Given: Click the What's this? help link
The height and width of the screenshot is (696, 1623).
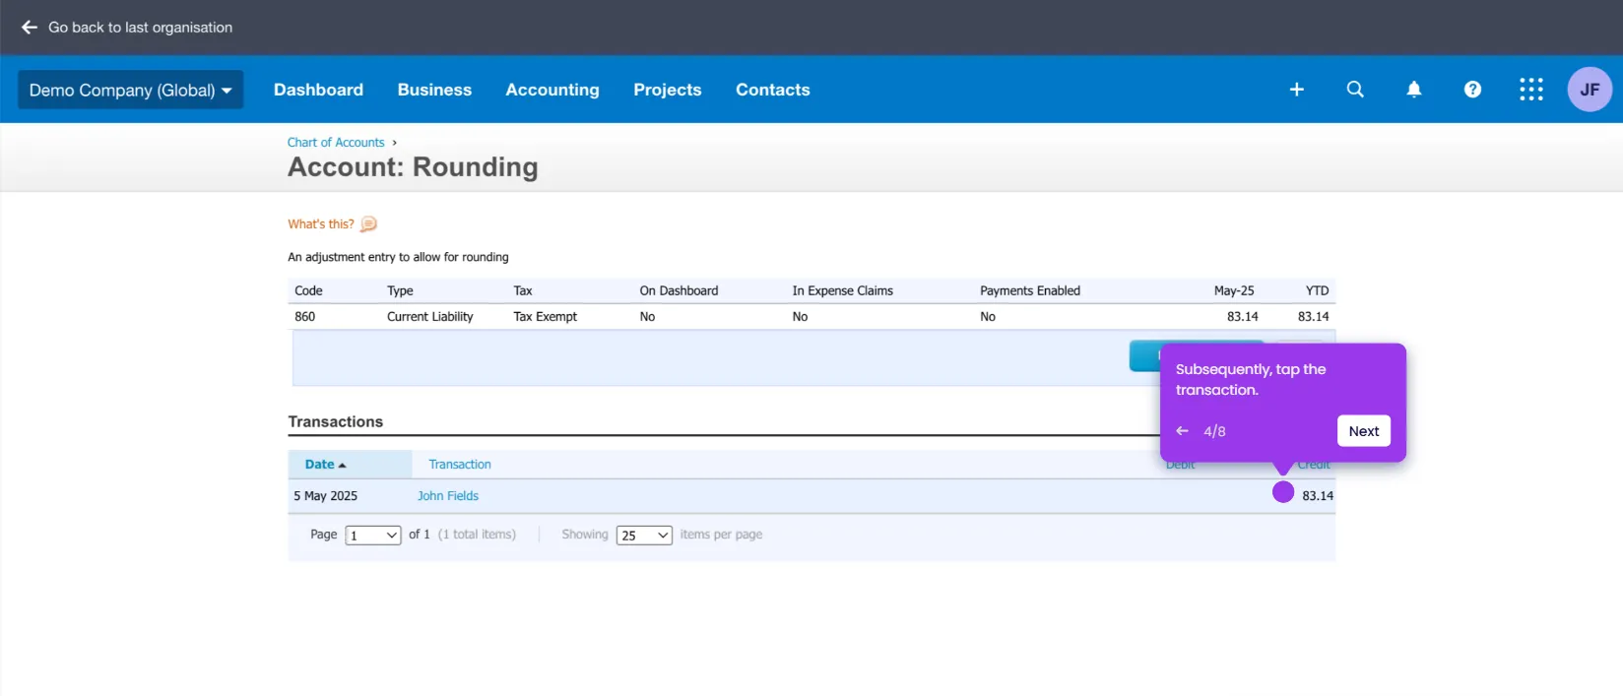Looking at the screenshot, I should [x=321, y=224].
